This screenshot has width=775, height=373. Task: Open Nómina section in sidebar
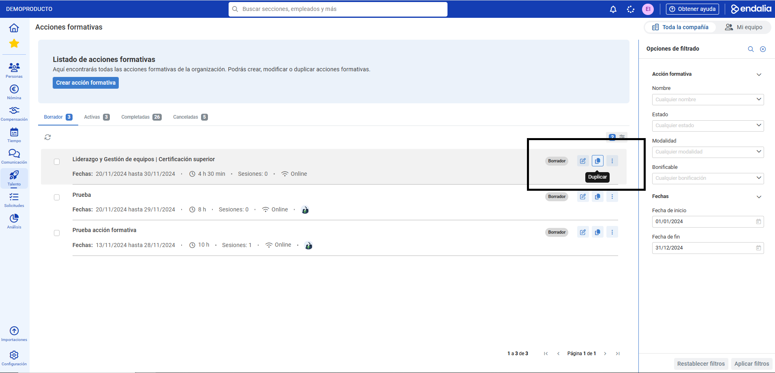pyautogui.click(x=14, y=92)
